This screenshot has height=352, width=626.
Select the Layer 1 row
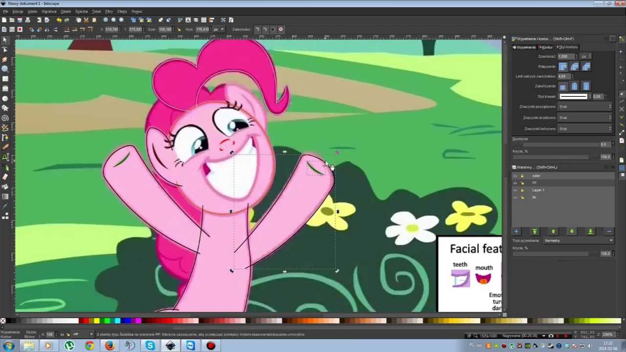click(563, 190)
